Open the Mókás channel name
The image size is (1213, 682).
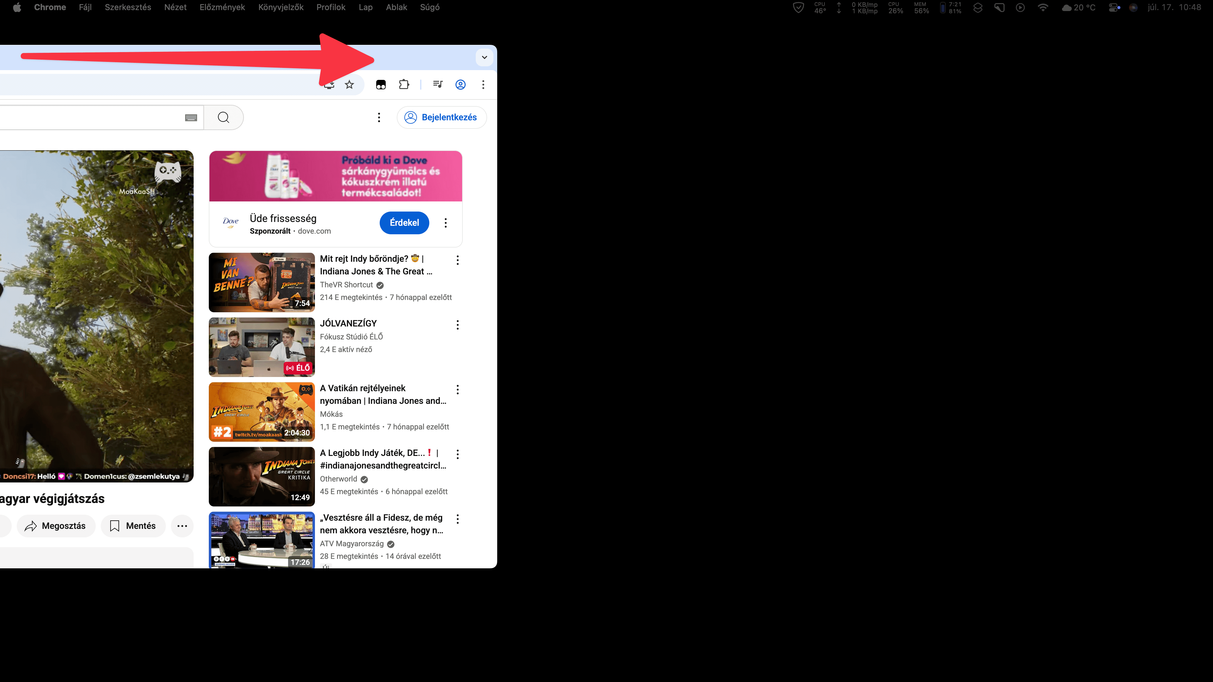pyautogui.click(x=331, y=414)
